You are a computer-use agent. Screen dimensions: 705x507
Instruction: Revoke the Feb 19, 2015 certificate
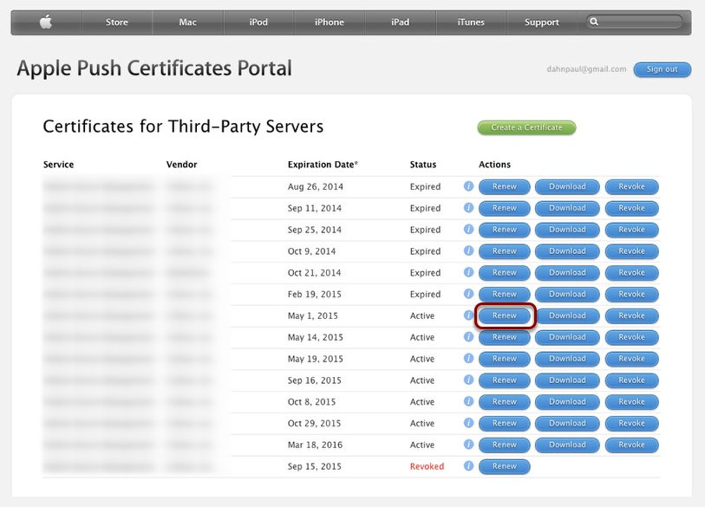(631, 295)
